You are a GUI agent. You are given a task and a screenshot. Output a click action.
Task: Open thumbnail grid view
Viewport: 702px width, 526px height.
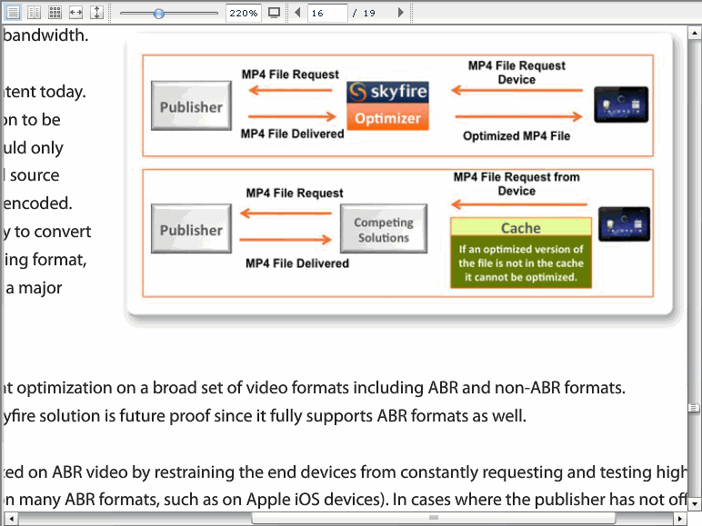click(55, 12)
